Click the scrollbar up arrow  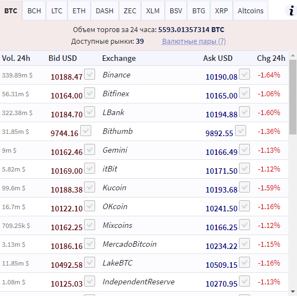pos(293,55)
